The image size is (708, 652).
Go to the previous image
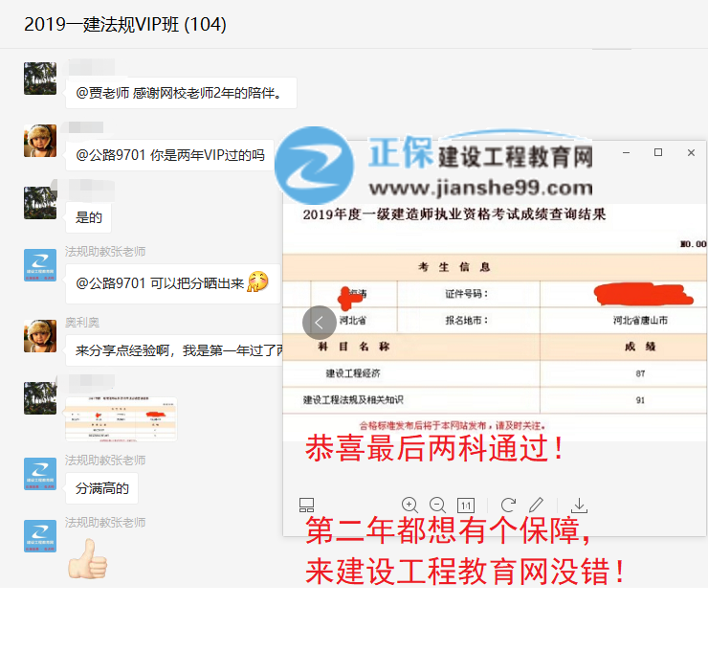(319, 322)
